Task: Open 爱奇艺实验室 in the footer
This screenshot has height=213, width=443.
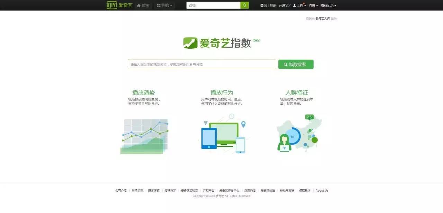Action: point(190,191)
